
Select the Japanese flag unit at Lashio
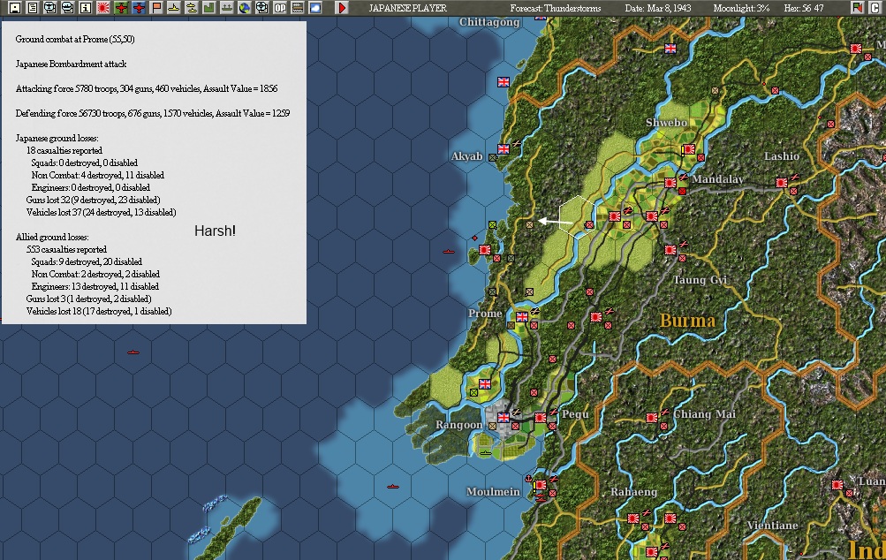pyautogui.click(x=782, y=183)
